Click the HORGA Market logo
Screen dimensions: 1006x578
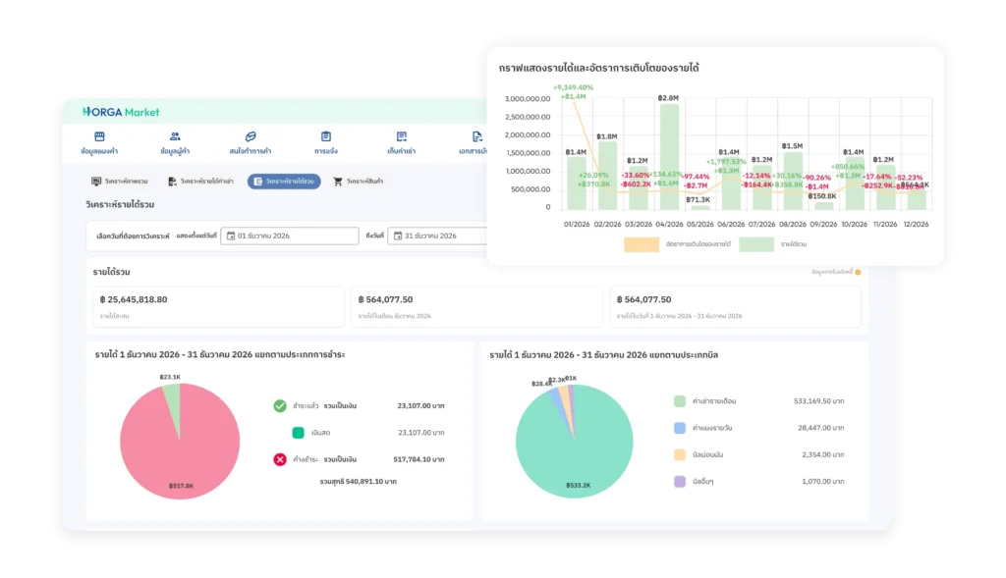pyautogui.click(x=121, y=112)
